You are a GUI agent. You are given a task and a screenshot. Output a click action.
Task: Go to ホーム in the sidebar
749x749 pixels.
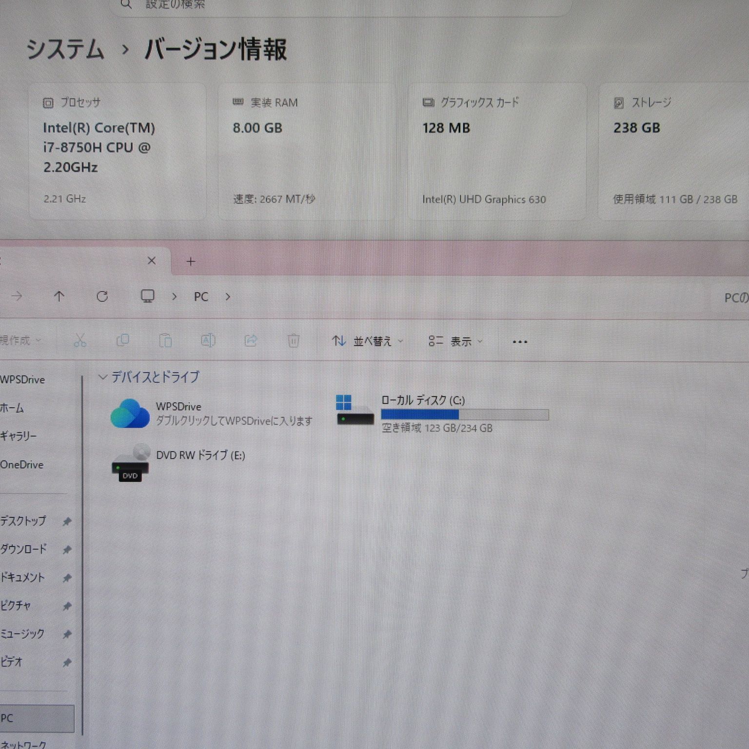click(12, 408)
